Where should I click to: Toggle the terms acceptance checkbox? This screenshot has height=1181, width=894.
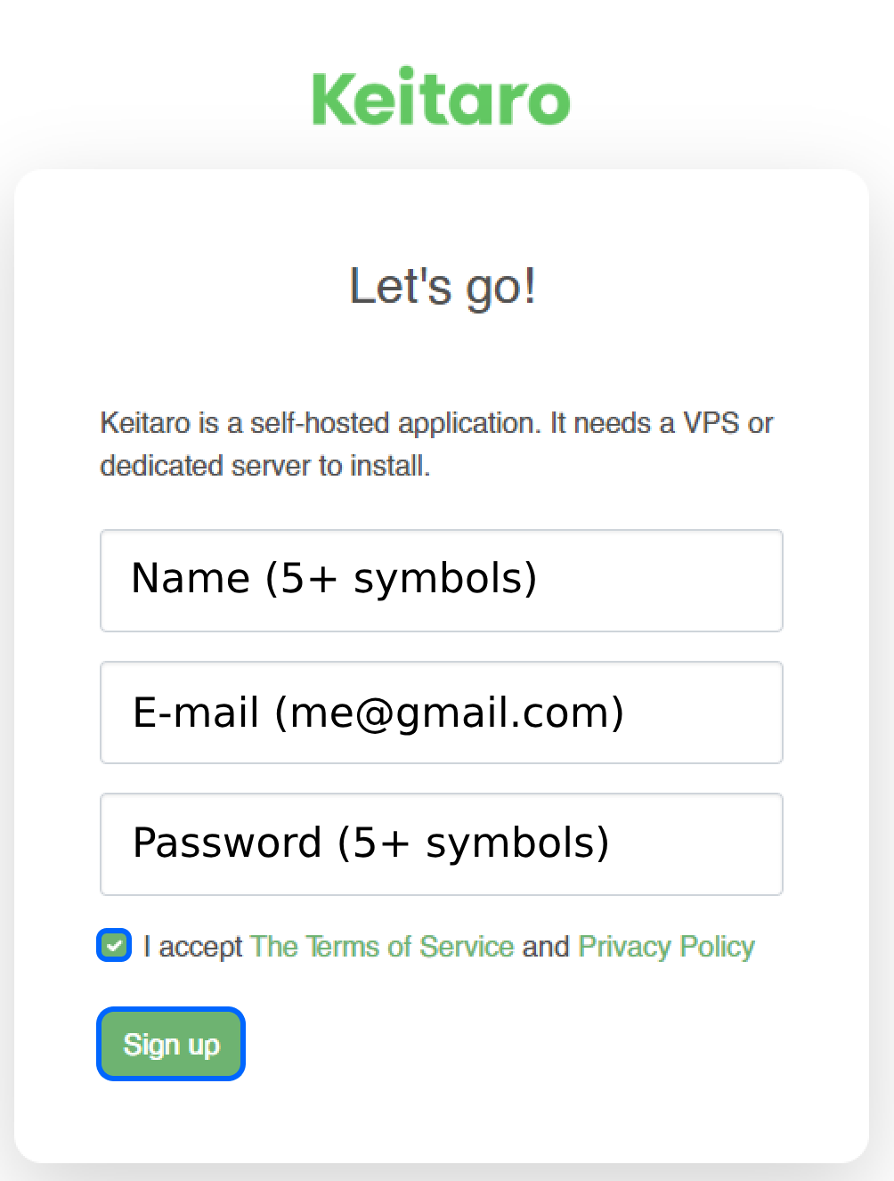point(114,946)
